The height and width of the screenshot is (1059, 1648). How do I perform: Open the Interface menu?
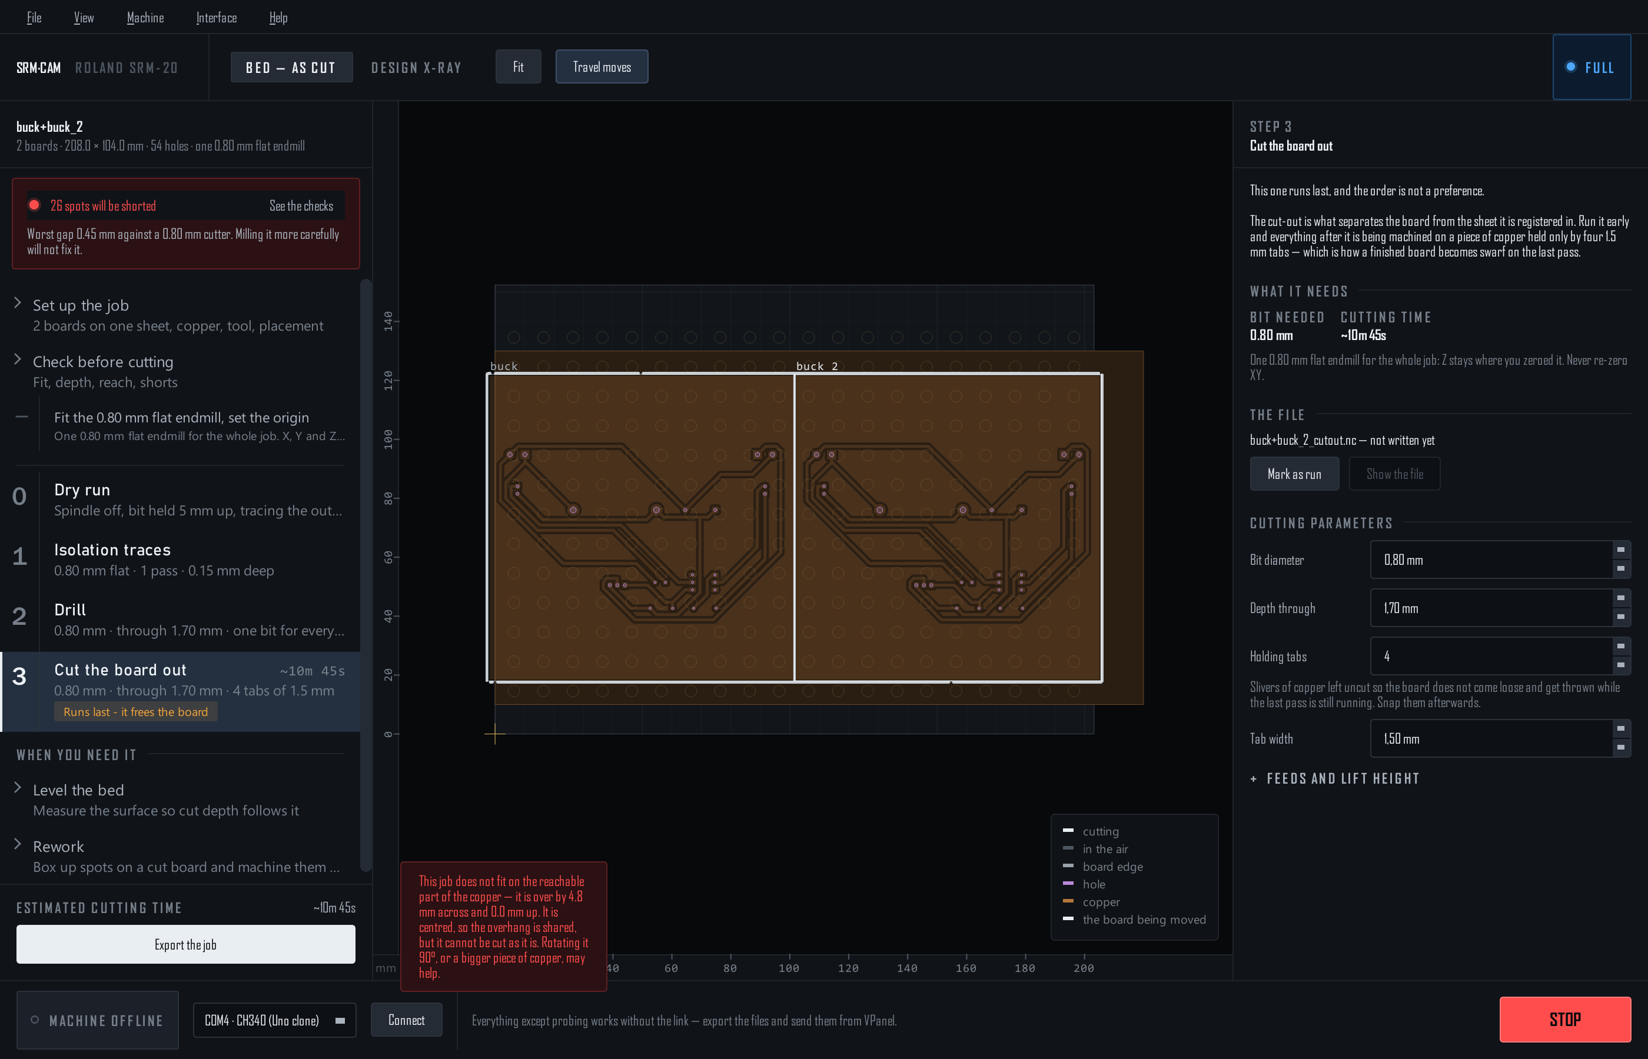point(216,17)
